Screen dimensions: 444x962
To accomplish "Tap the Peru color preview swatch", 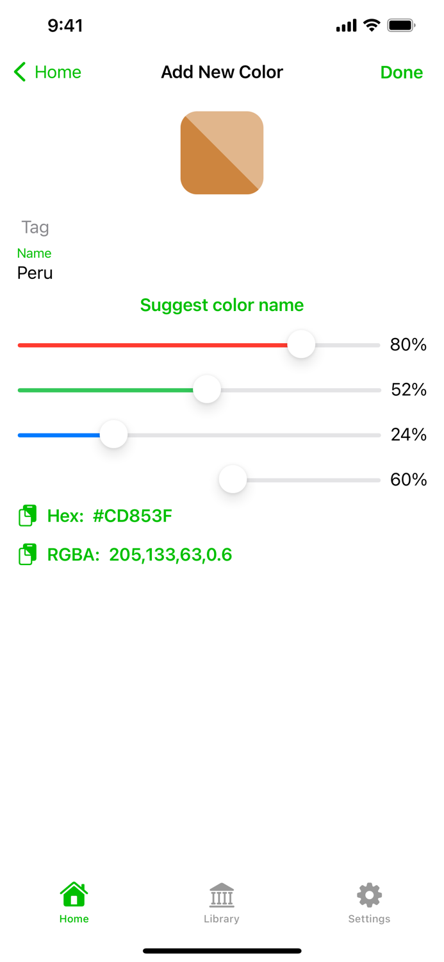I will click(222, 153).
